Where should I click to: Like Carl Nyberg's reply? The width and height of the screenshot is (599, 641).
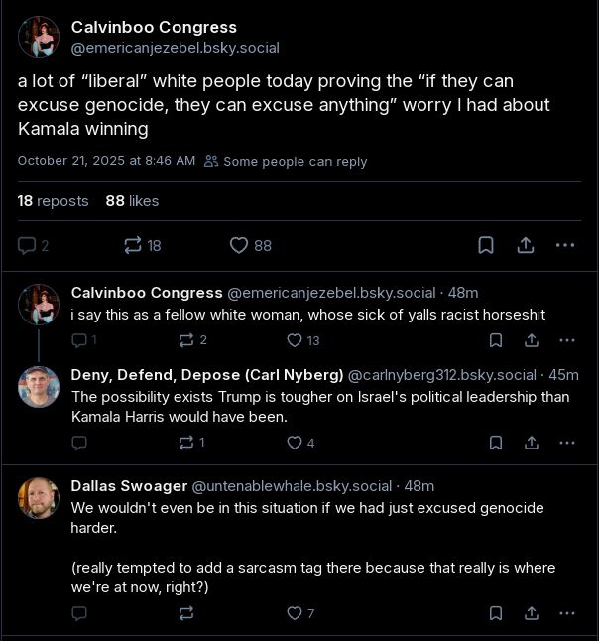pos(295,443)
